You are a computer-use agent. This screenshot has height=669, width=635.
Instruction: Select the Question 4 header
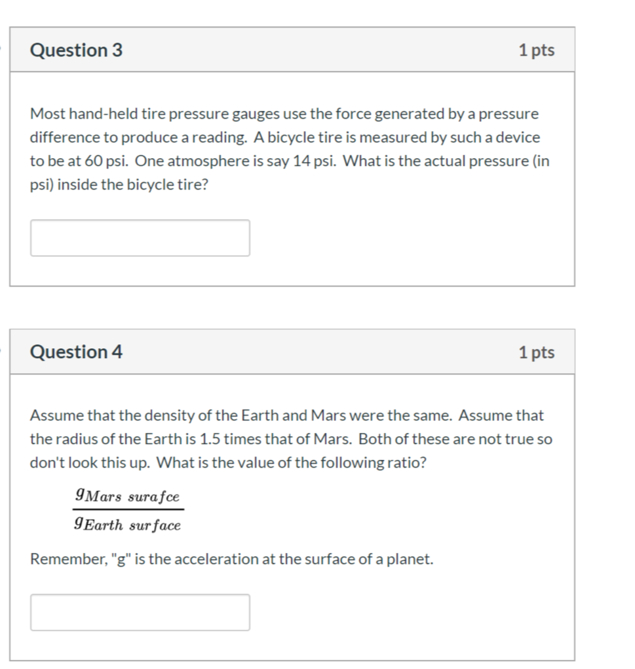[x=76, y=352]
